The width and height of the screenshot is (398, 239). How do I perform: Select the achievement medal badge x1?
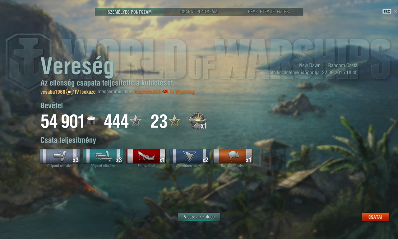198,121
